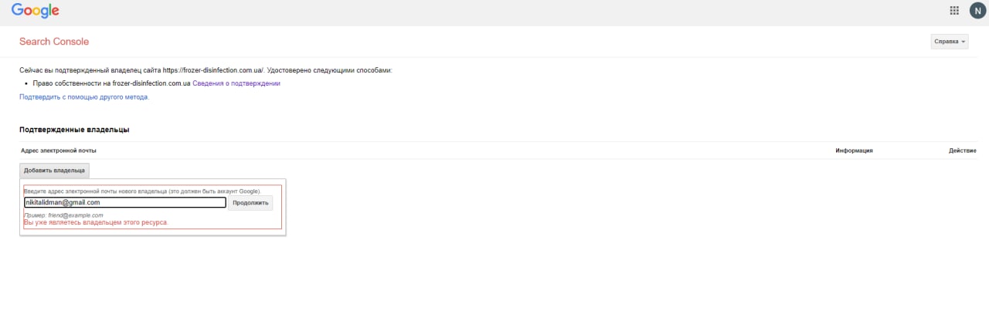The image size is (989, 328).
Task: Click Подтвердить с помощью другого метода link
Action: coord(84,97)
